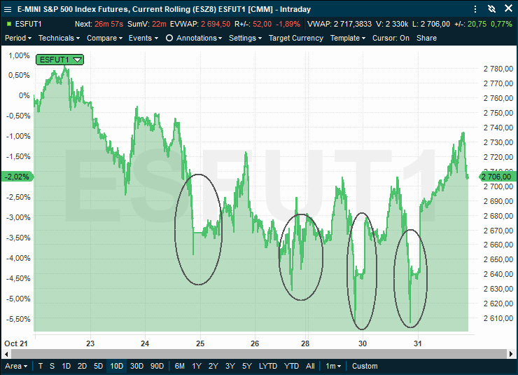
Task: Click the Oct 21 date label
Action: click(x=16, y=343)
